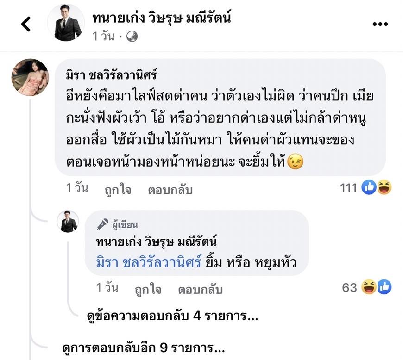The width and height of the screenshot is (403, 360).
Task: Like the author's reply ยิ้ม หรือ หยุมหัว
Action: point(148,290)
